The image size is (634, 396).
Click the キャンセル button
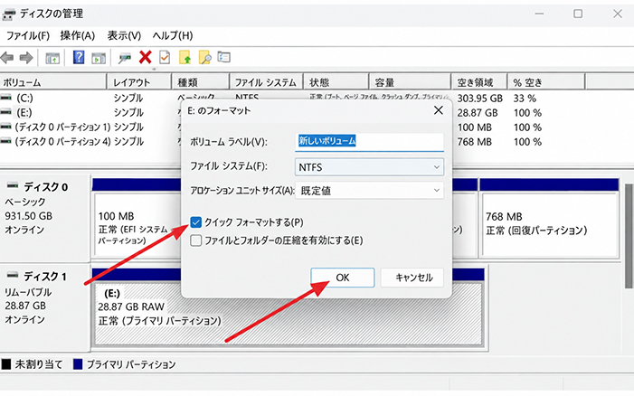pos(412,278)
